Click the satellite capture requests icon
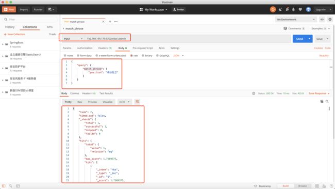Image resolution: width=335 pixels, height=189 pixels. [280, 9]
